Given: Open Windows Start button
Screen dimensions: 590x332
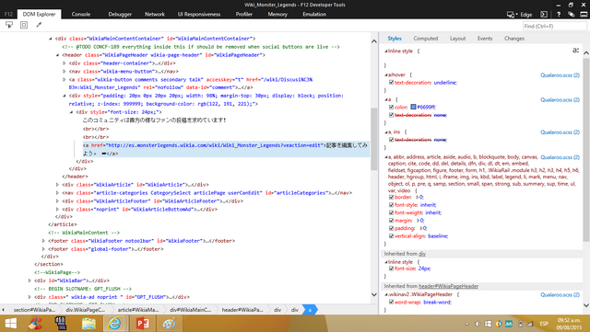Looking at the screenshot, I should (10, 323).
